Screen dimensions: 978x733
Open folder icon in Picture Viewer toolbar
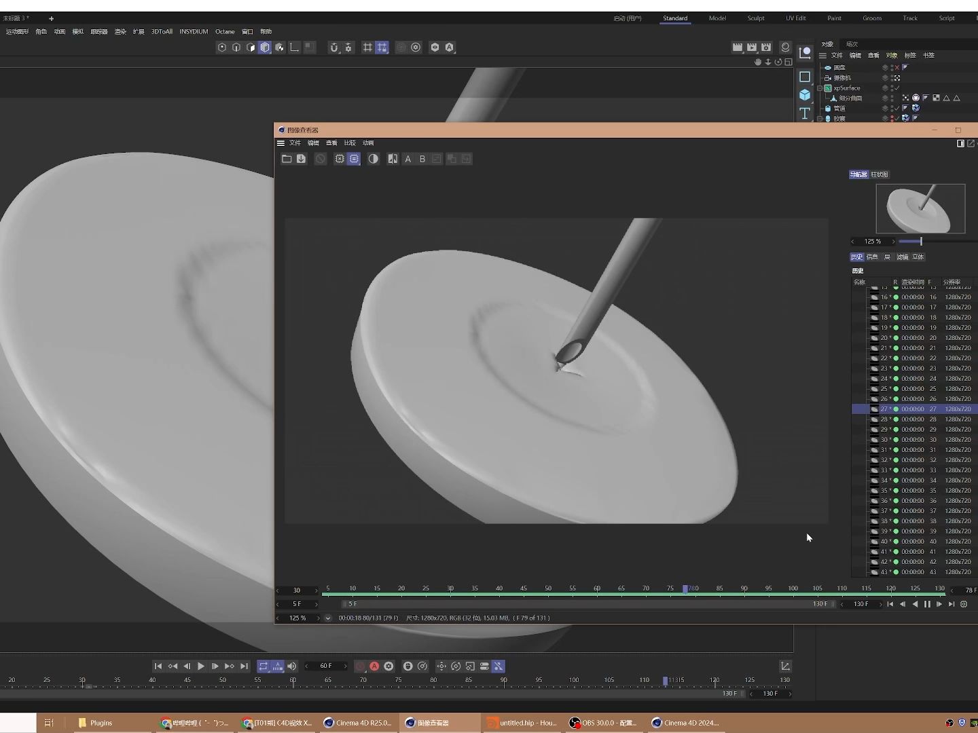[287, 159]
